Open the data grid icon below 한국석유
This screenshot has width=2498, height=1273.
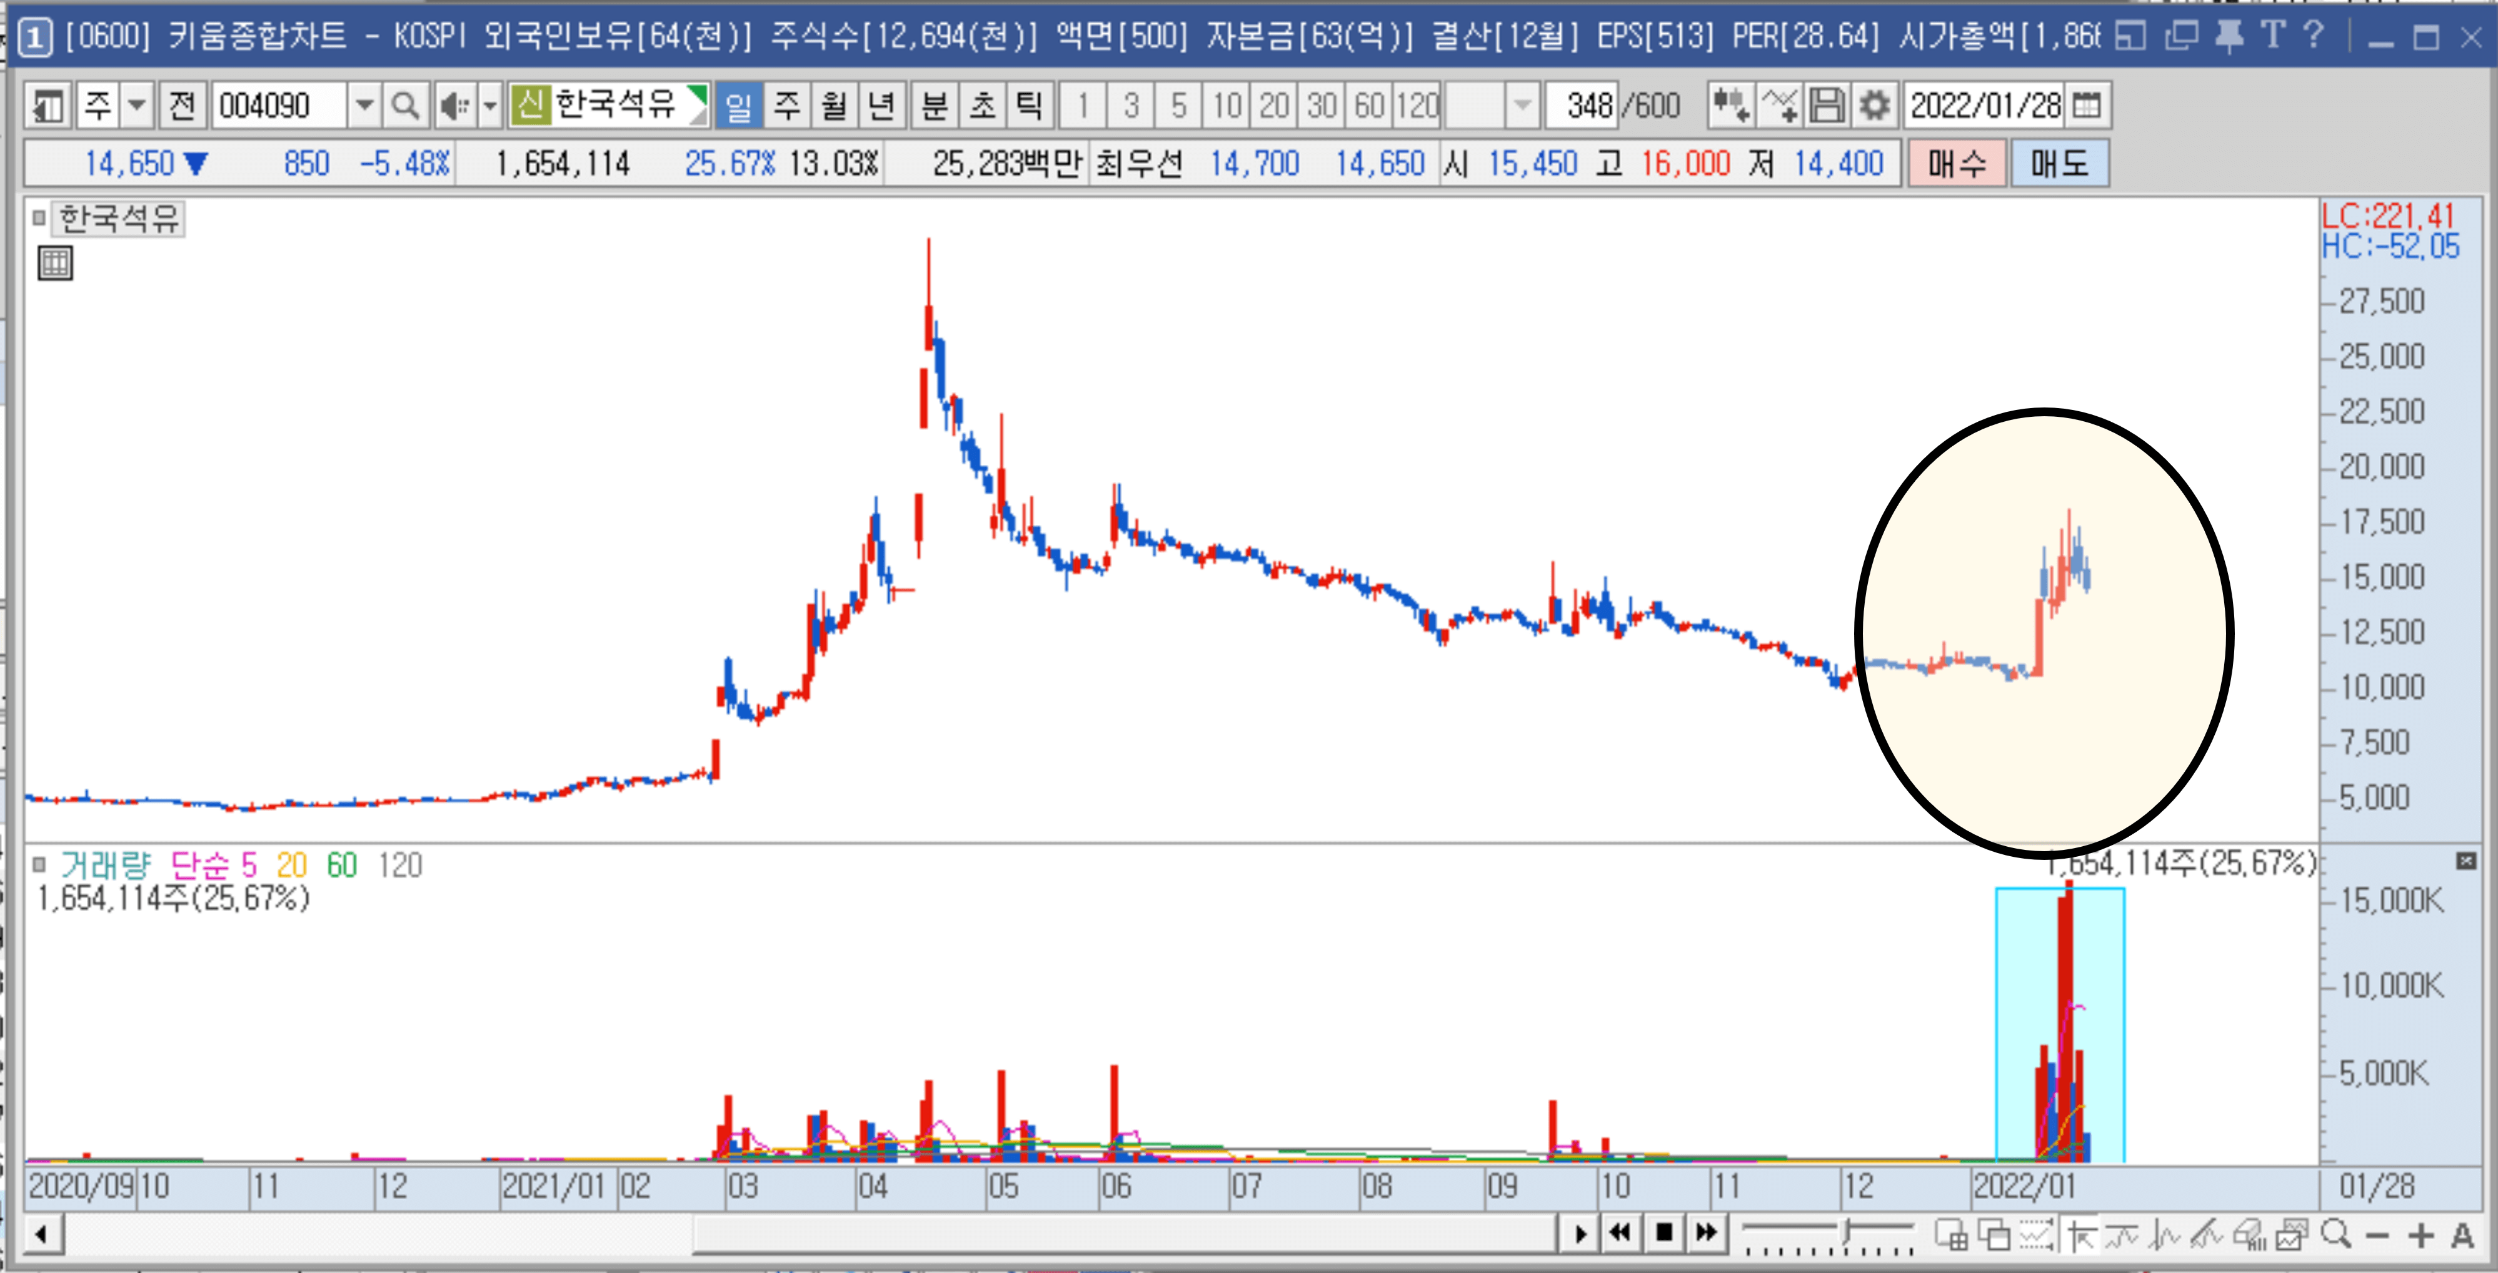point(55,262)
